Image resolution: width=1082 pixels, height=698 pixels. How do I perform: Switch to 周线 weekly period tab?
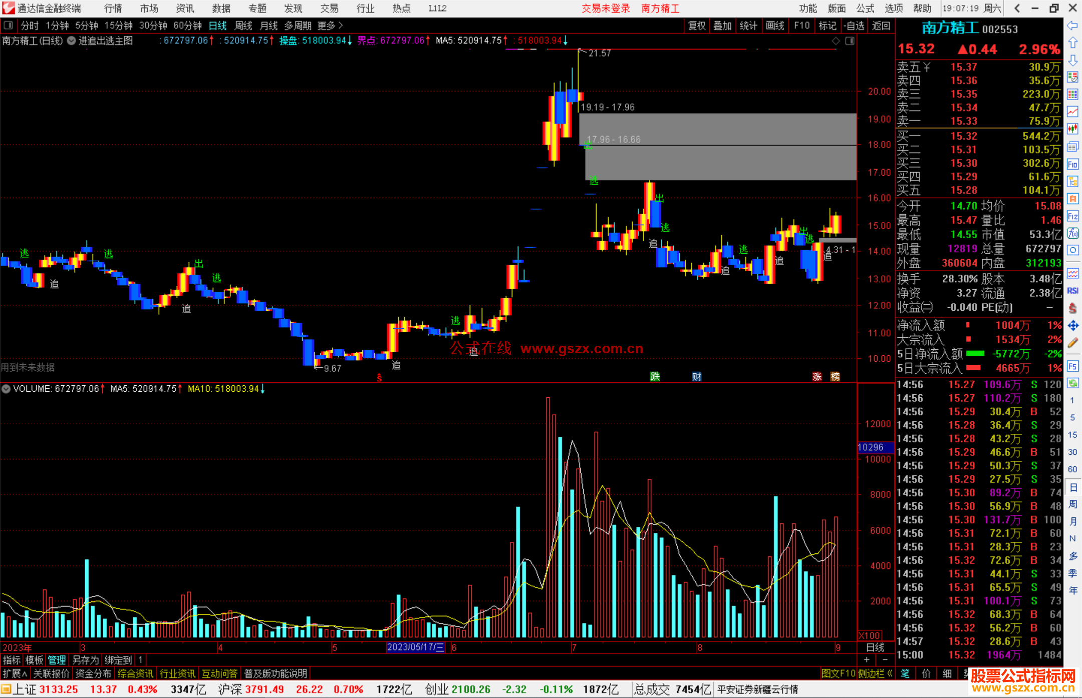(243, 26)
